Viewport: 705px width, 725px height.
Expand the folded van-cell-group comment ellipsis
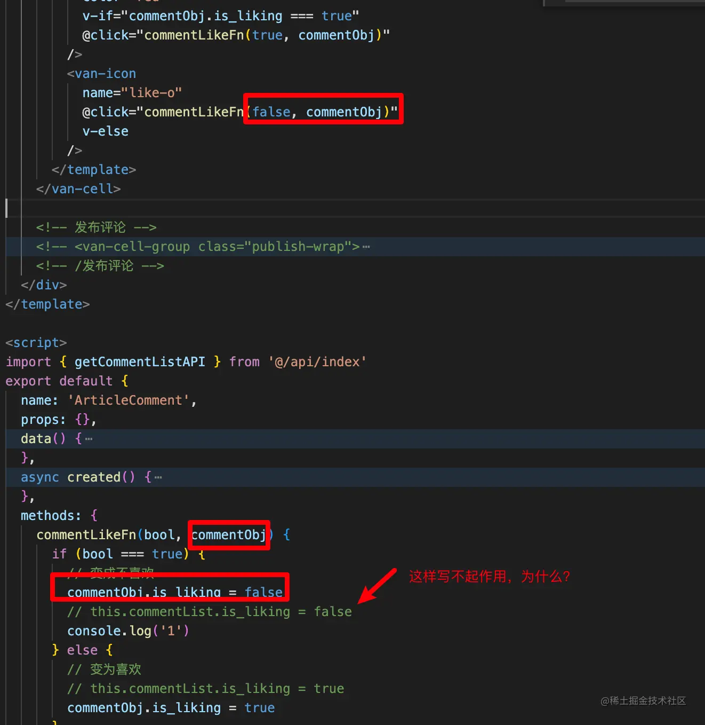coord(366,247)
